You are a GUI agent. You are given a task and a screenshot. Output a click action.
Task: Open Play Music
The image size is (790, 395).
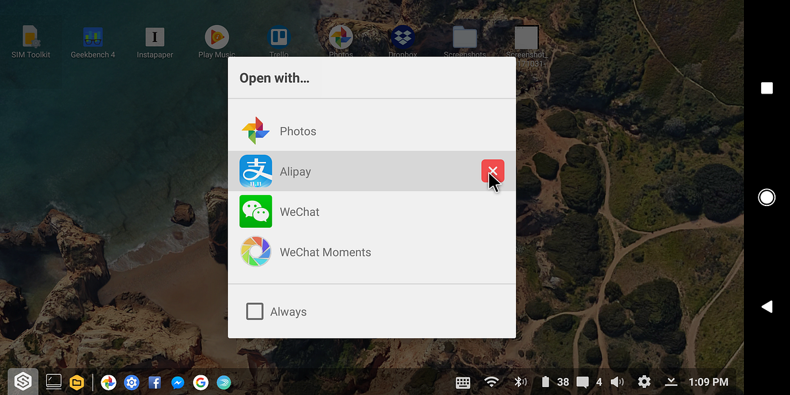pos(217,38)
